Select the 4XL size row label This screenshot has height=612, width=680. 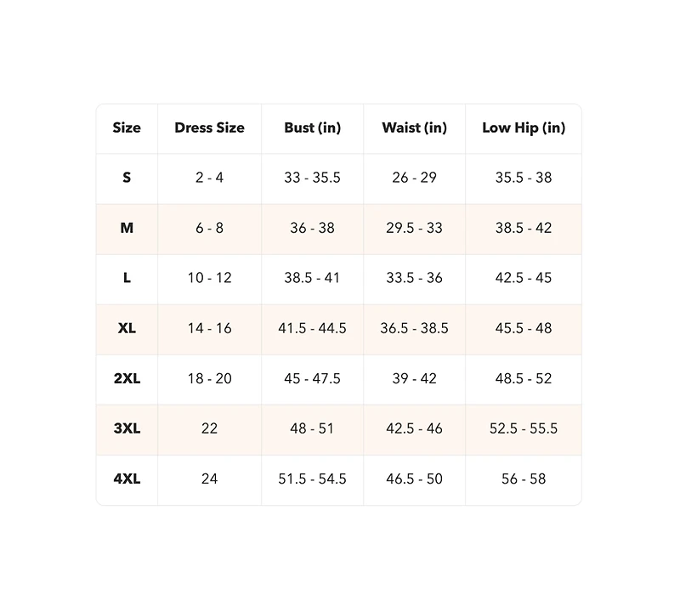pos(127,479)
